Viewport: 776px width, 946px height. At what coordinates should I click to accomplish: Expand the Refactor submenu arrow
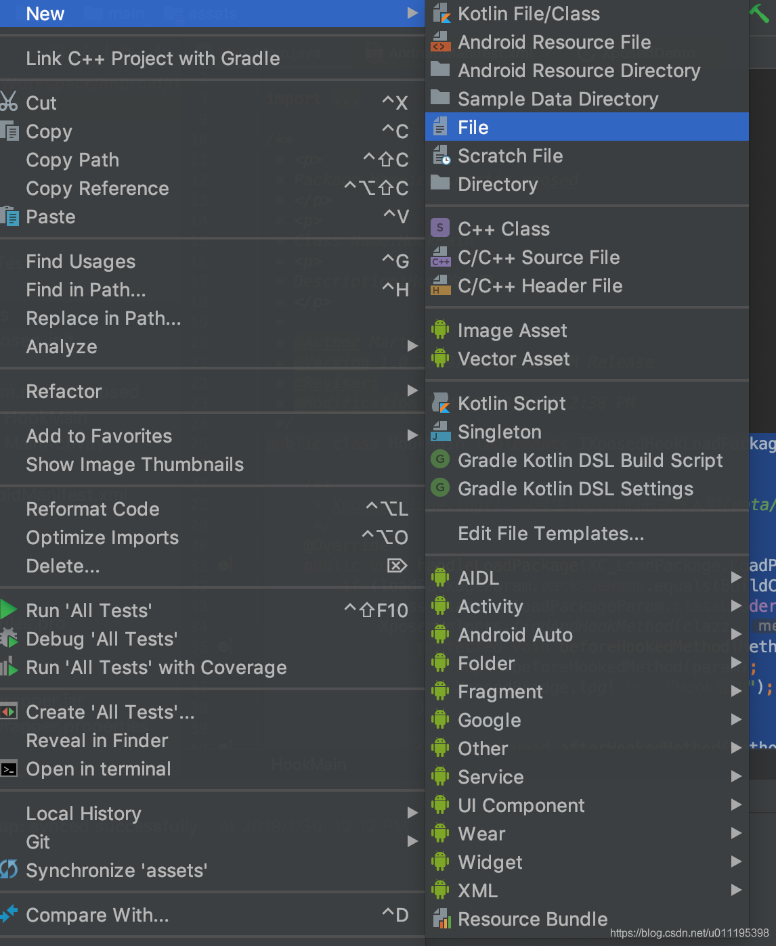[x=412, y=390]
